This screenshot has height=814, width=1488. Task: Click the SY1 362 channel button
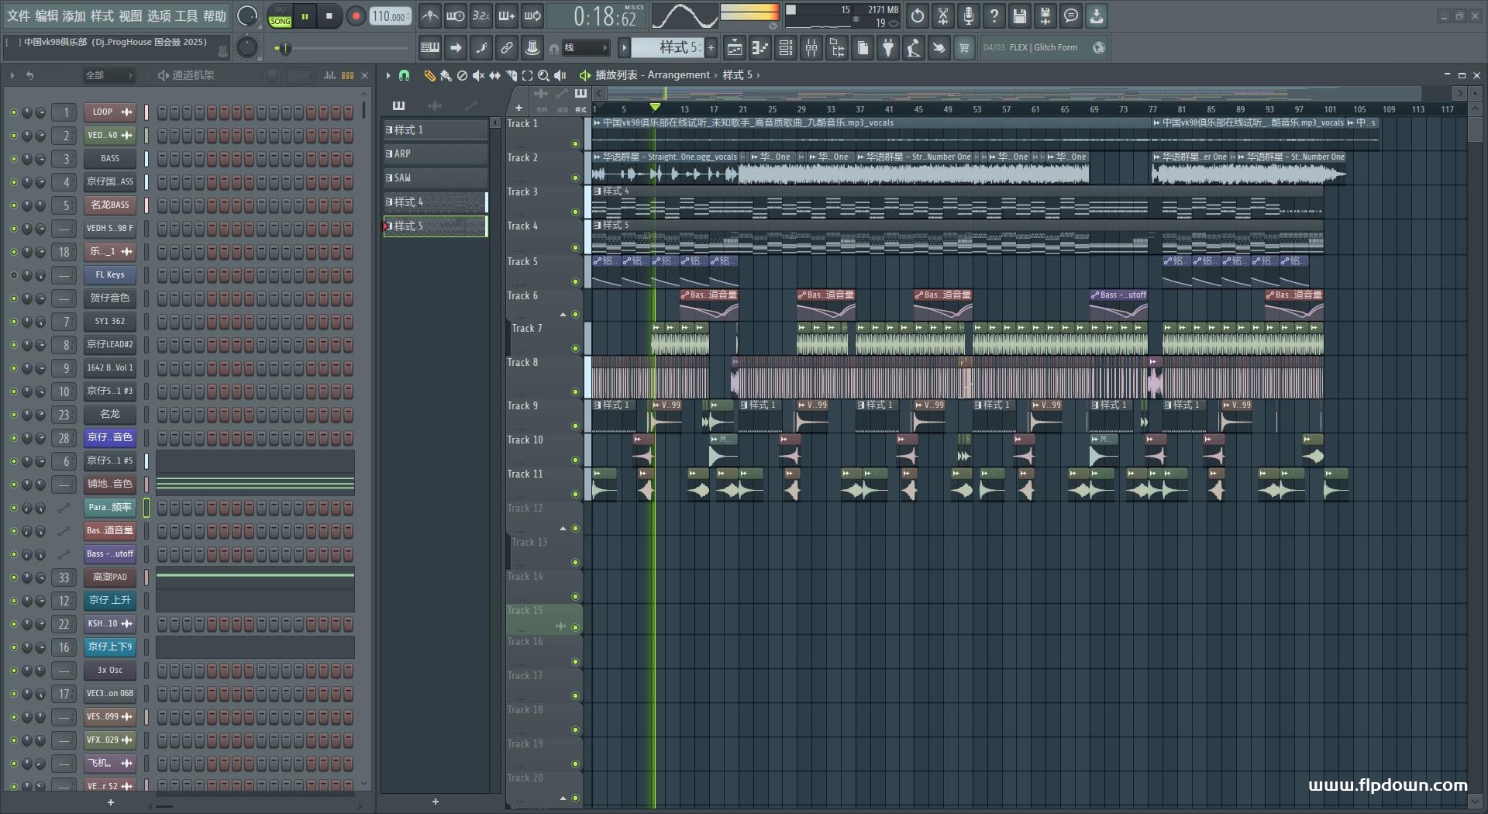[109, 322]
